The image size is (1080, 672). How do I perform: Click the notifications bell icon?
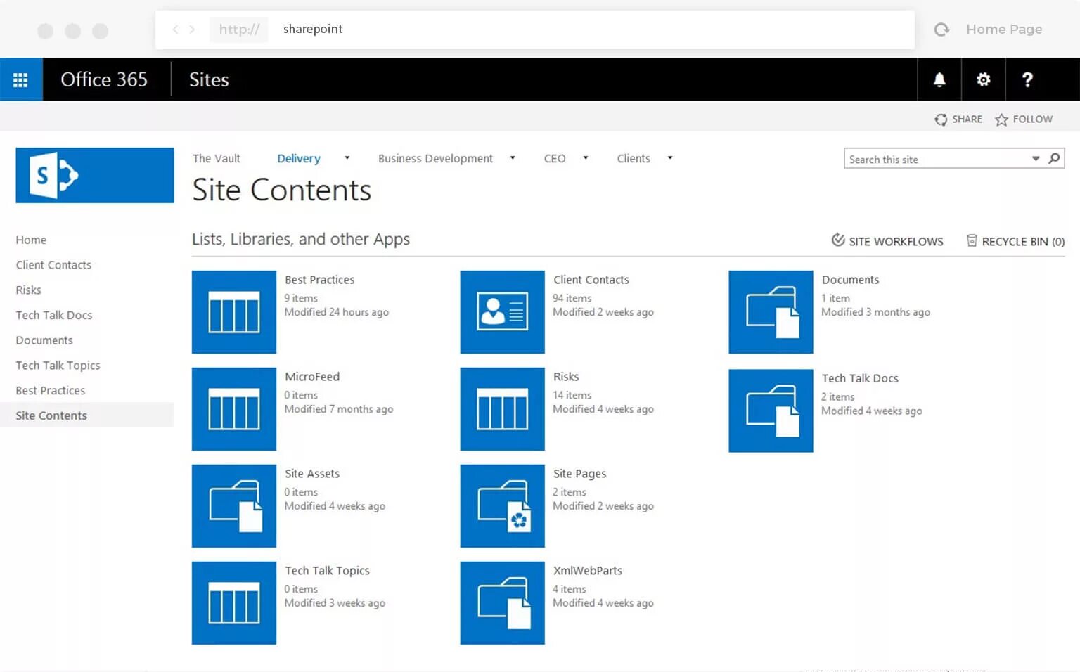(939, 79)
